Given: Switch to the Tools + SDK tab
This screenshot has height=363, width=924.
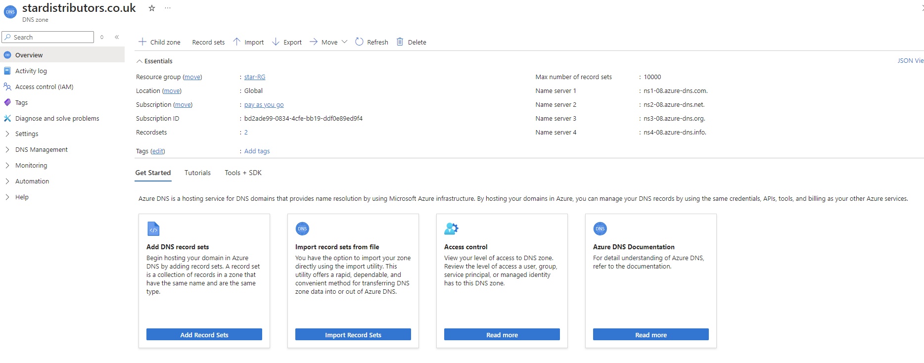Looking at the screenshot, I should (243, 173).
